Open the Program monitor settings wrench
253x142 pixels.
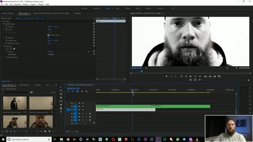pos(236,68)
